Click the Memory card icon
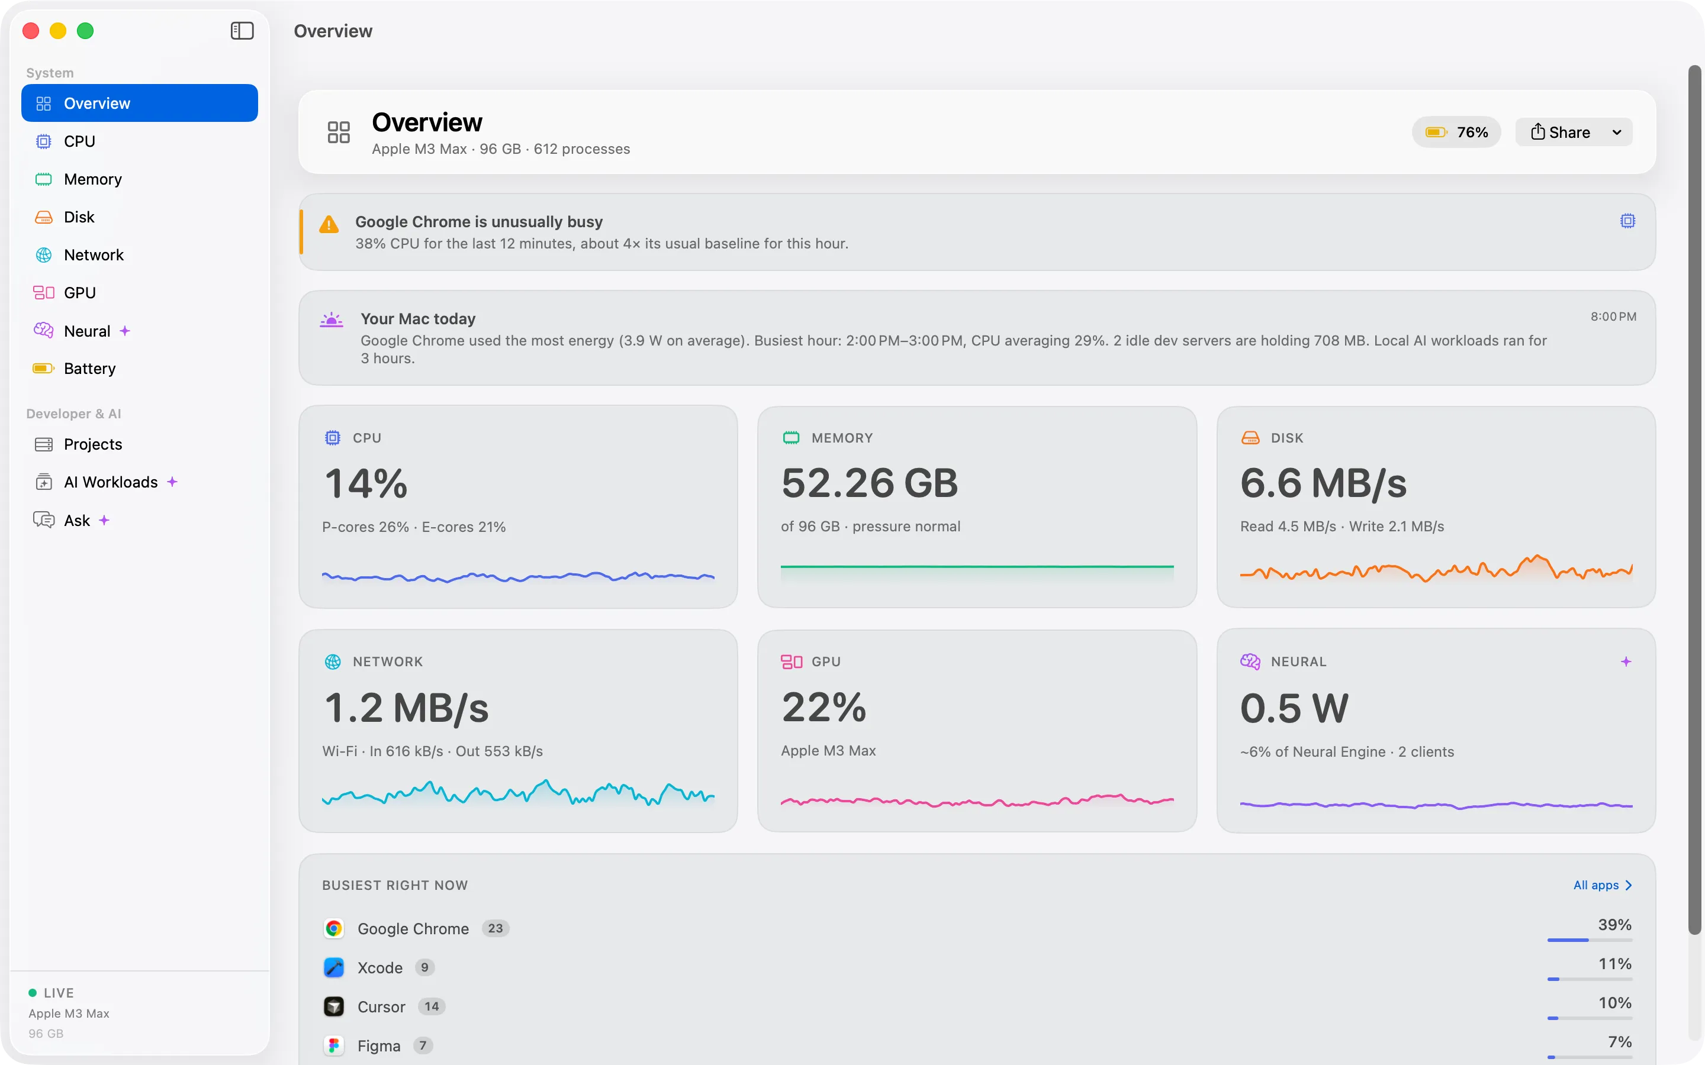Image resolution: width=1705 pixels, height=1065 pixels. click(791, 437)
